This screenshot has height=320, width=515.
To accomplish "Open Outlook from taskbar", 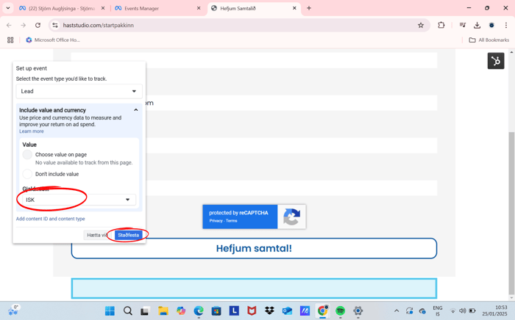I will pyautogui.click(x=287, y=310).
